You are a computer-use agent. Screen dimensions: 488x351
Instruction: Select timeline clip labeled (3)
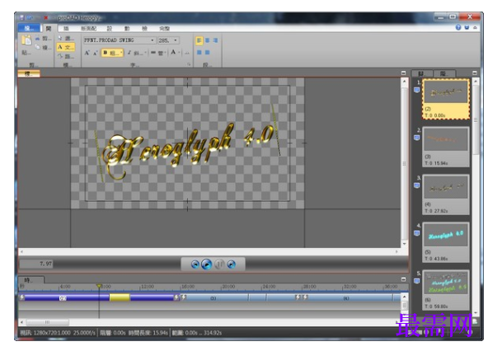pos(213,298)
